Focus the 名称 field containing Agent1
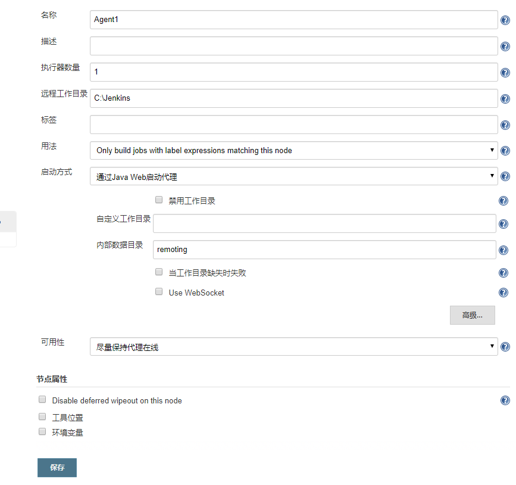The image size is (516, 485). pos(293,20)
